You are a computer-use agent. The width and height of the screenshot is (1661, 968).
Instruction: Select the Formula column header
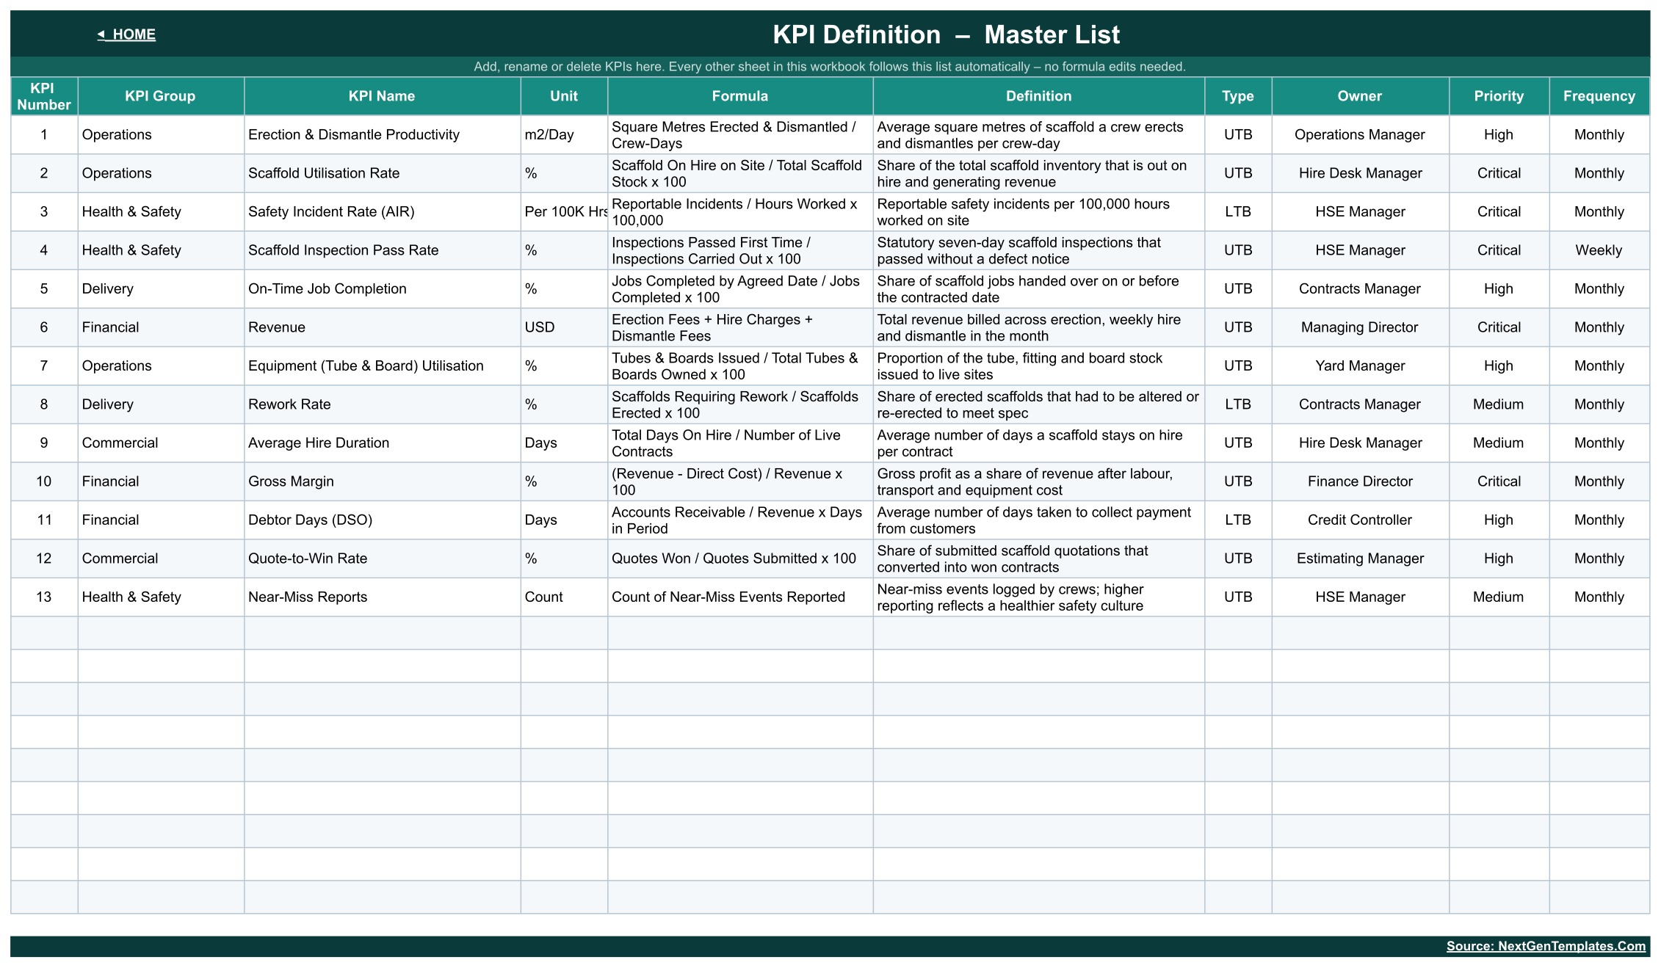coord(740,96)
